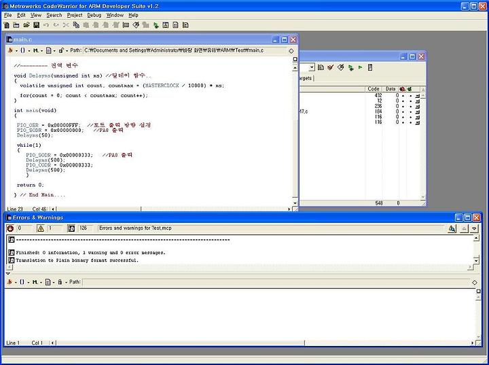Click the Data column header
Image resolution: width=489 pixels, height=365 pixels.
(391, 89)
